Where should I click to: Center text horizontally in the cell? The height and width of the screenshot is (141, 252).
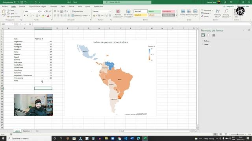click(x=58, y=16)
